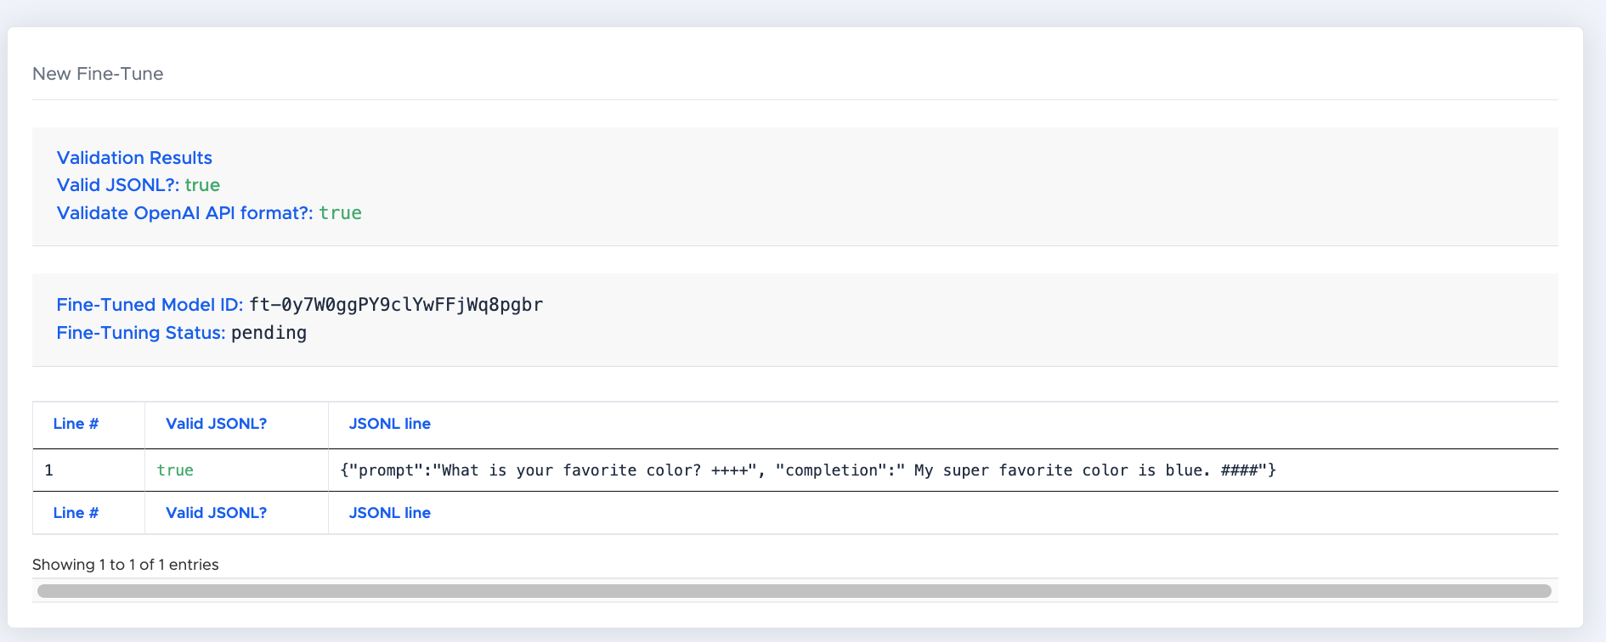Select the Fine-Tuned Model ID value
Image resolution: width=1606 pixels, height=642 pixels.
(x=396, y=304)
